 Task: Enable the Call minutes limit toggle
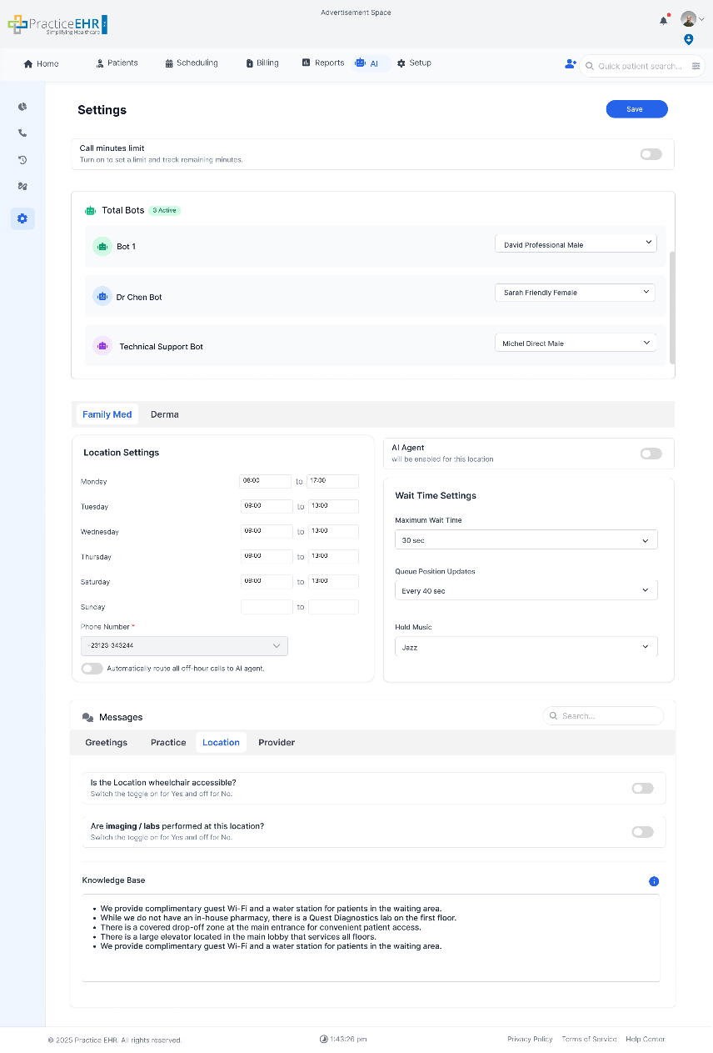click(x=651, y=153)
